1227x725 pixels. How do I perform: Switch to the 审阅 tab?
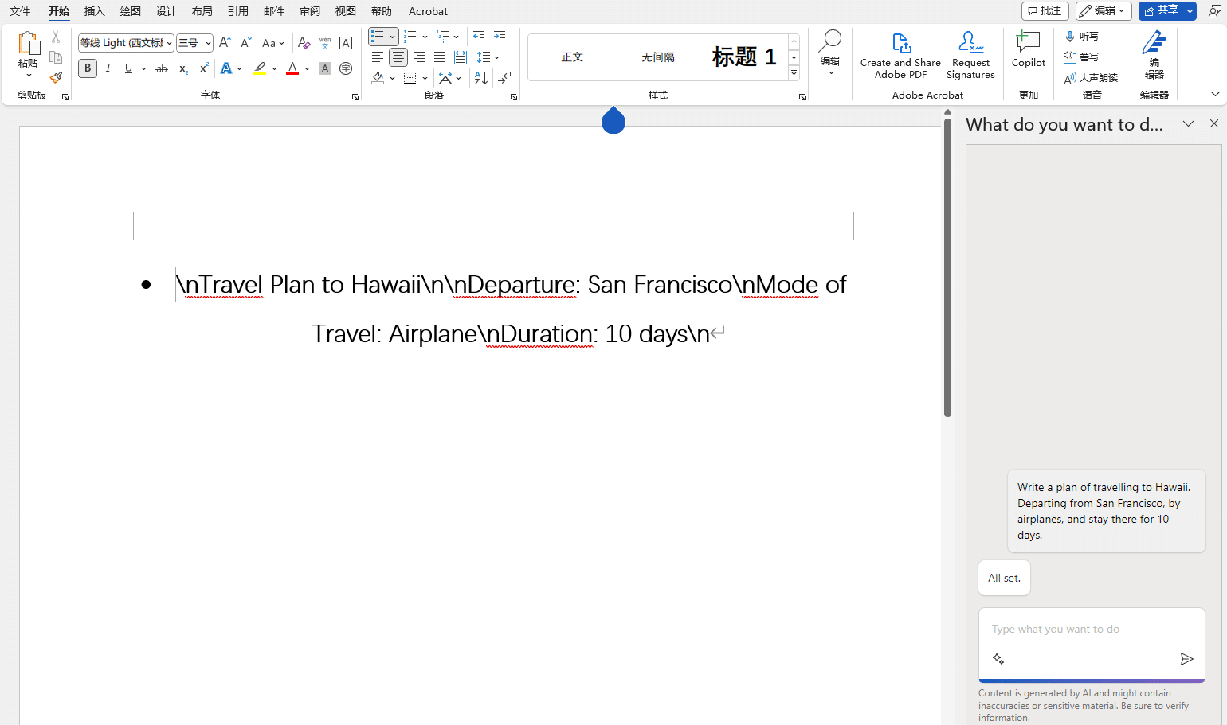coord(310,11)
